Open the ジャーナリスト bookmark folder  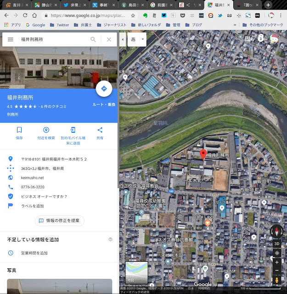[112, 25]
